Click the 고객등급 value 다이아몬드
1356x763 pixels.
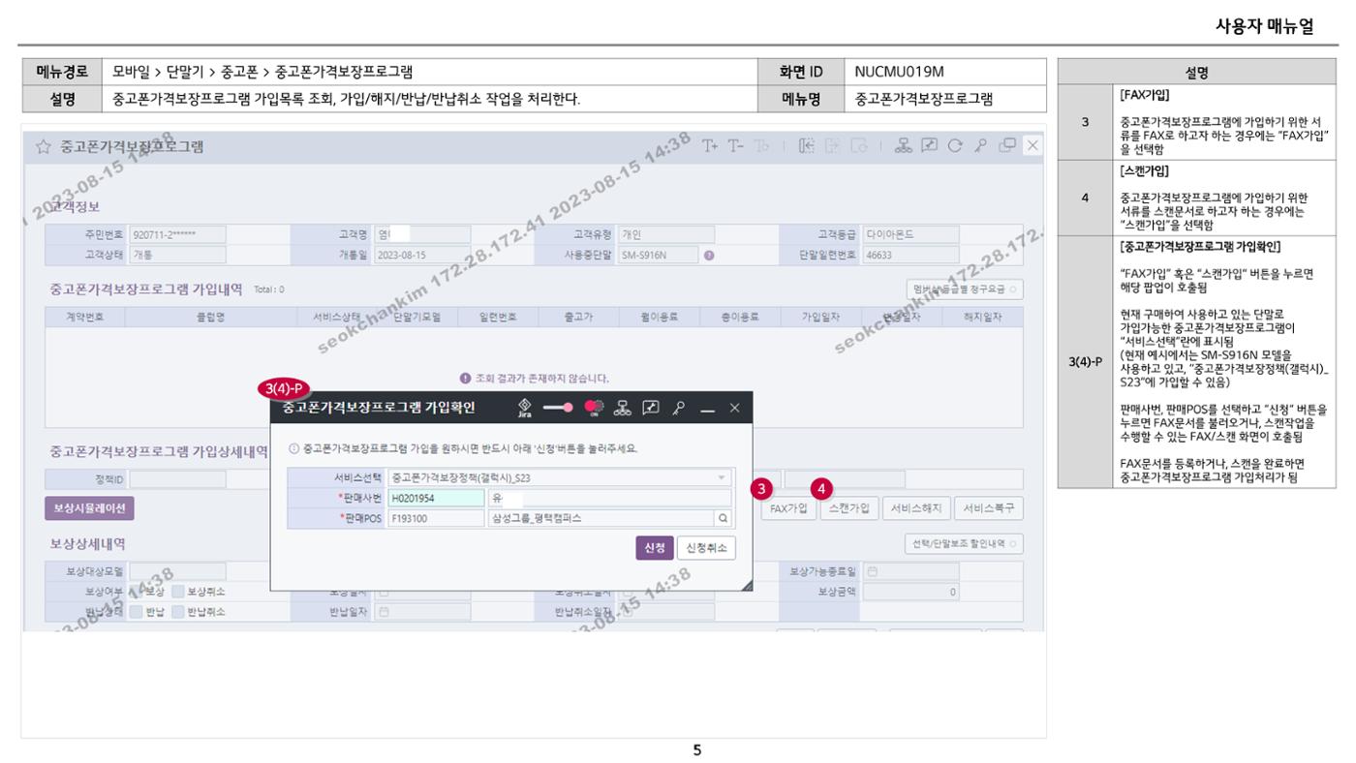pyautogui.click(x=909, y=234)
